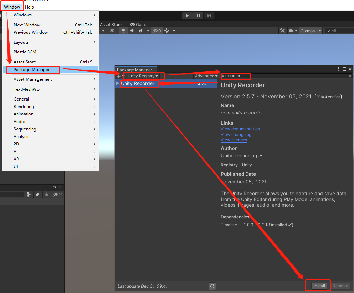This screenshot has width=354, height=293.
Task: Open the Advanced dropdown
Action: point(206,76)
